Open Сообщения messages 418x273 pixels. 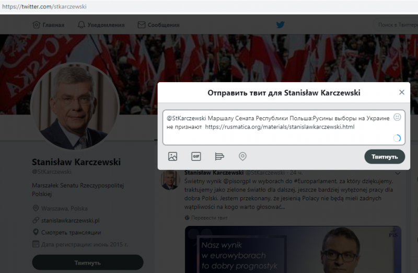158,25
